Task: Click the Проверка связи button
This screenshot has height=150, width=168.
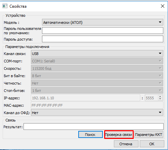Action: coord(119,135)
